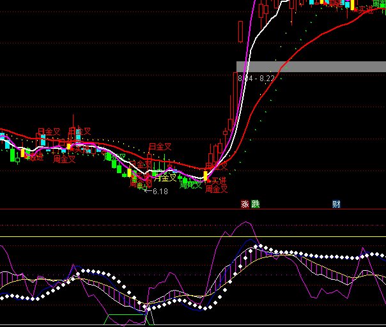Click the divider between chart and indicator panel
The width and height of the screenshot is (386, 327).
tap(193, 209)
